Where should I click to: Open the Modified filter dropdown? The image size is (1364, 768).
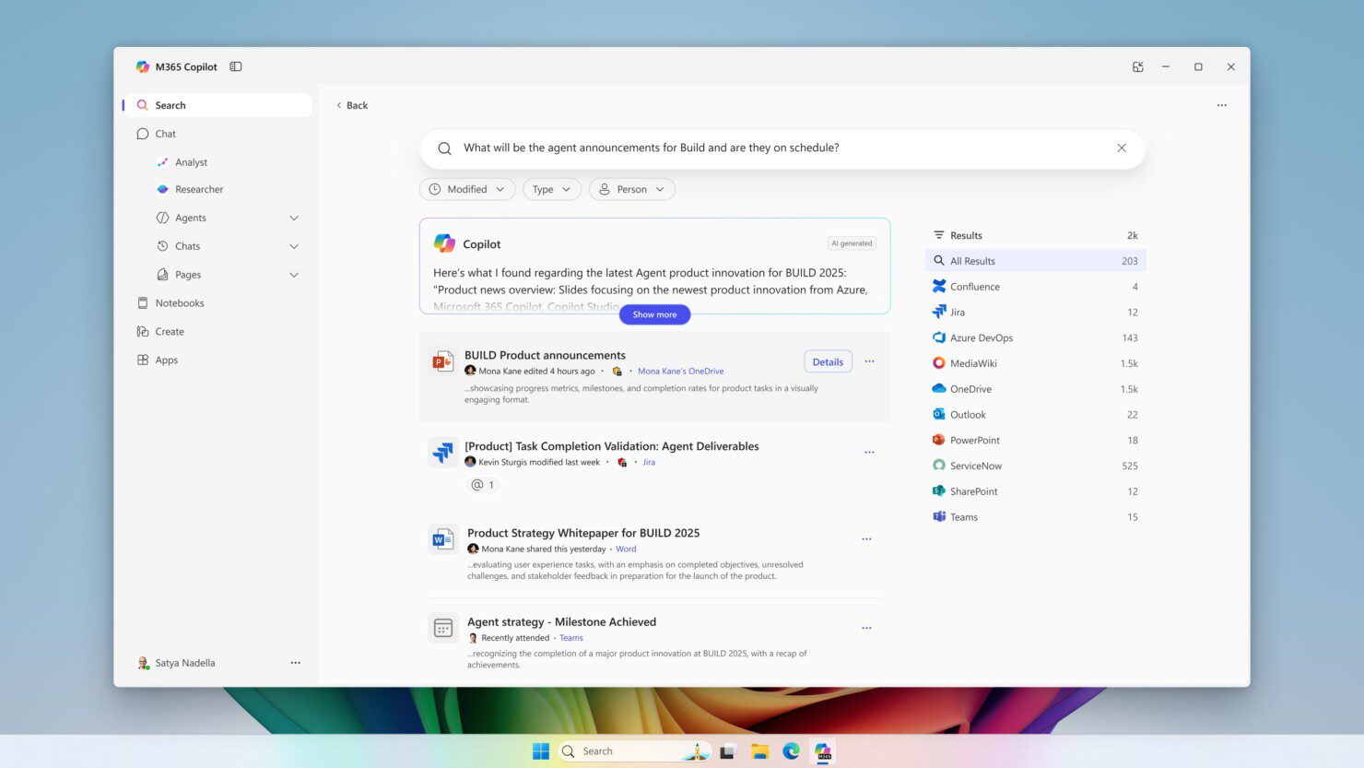(x=467, y=189)
